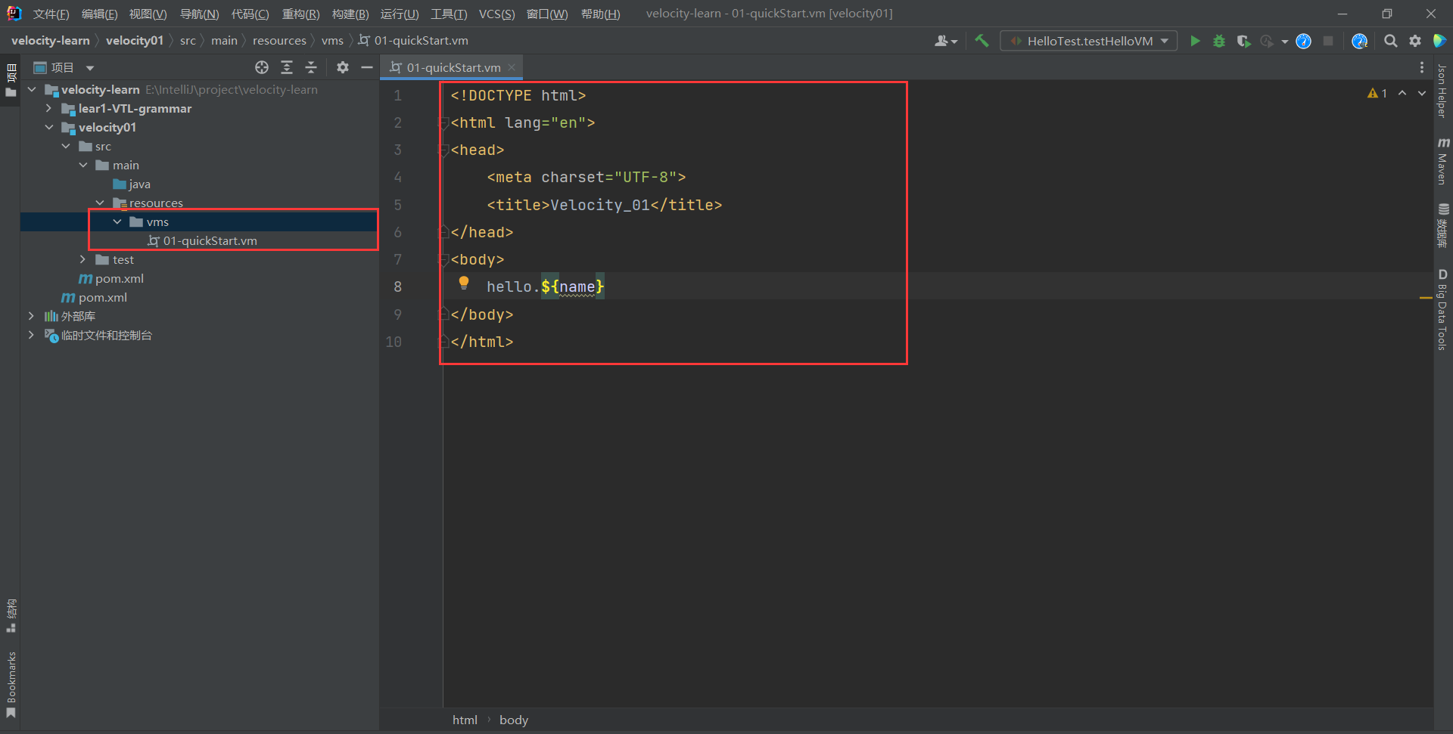The width and height of the screenshot is (1453, 734).
Task: Select 01-quickStart.vm in the project tree
Action: (203, 240)
